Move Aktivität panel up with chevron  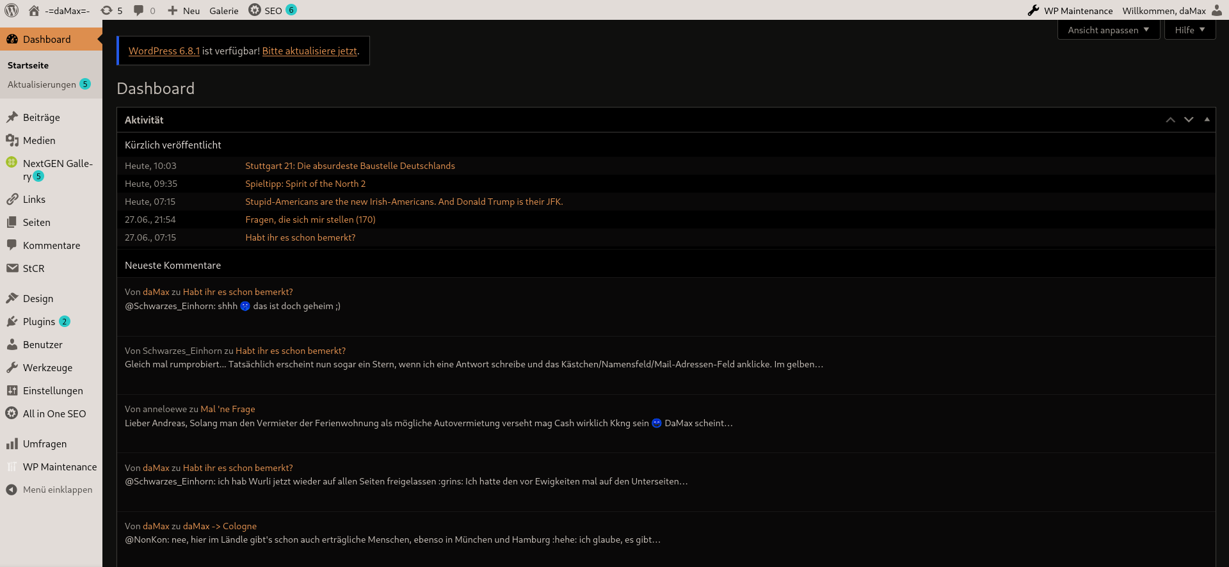point(1171,120)
